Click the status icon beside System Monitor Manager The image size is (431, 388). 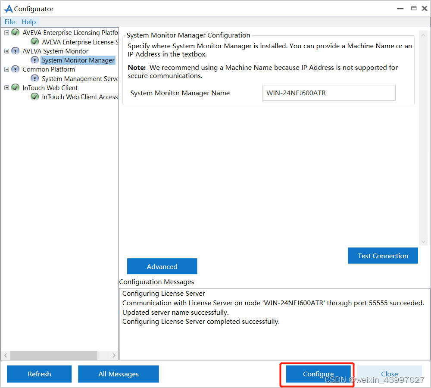34,60
